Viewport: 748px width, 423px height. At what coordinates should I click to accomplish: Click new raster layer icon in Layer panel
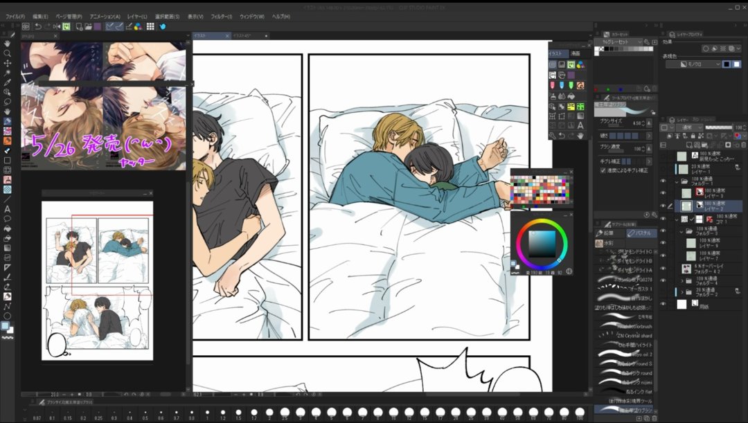(691, 145)
